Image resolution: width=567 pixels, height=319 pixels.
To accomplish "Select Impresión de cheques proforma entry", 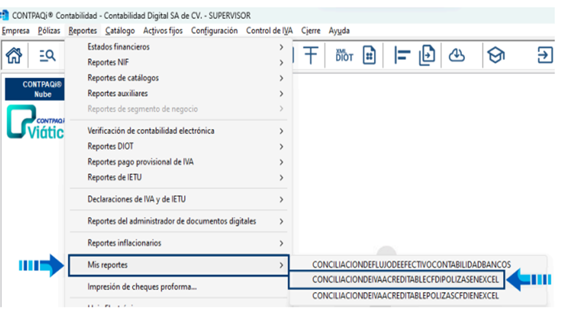I will [179, 287].
